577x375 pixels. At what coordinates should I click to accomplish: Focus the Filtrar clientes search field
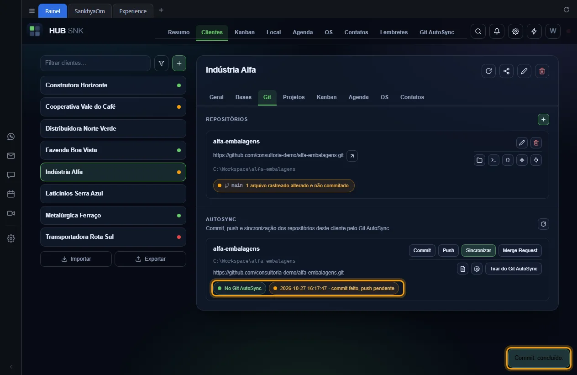95,63
